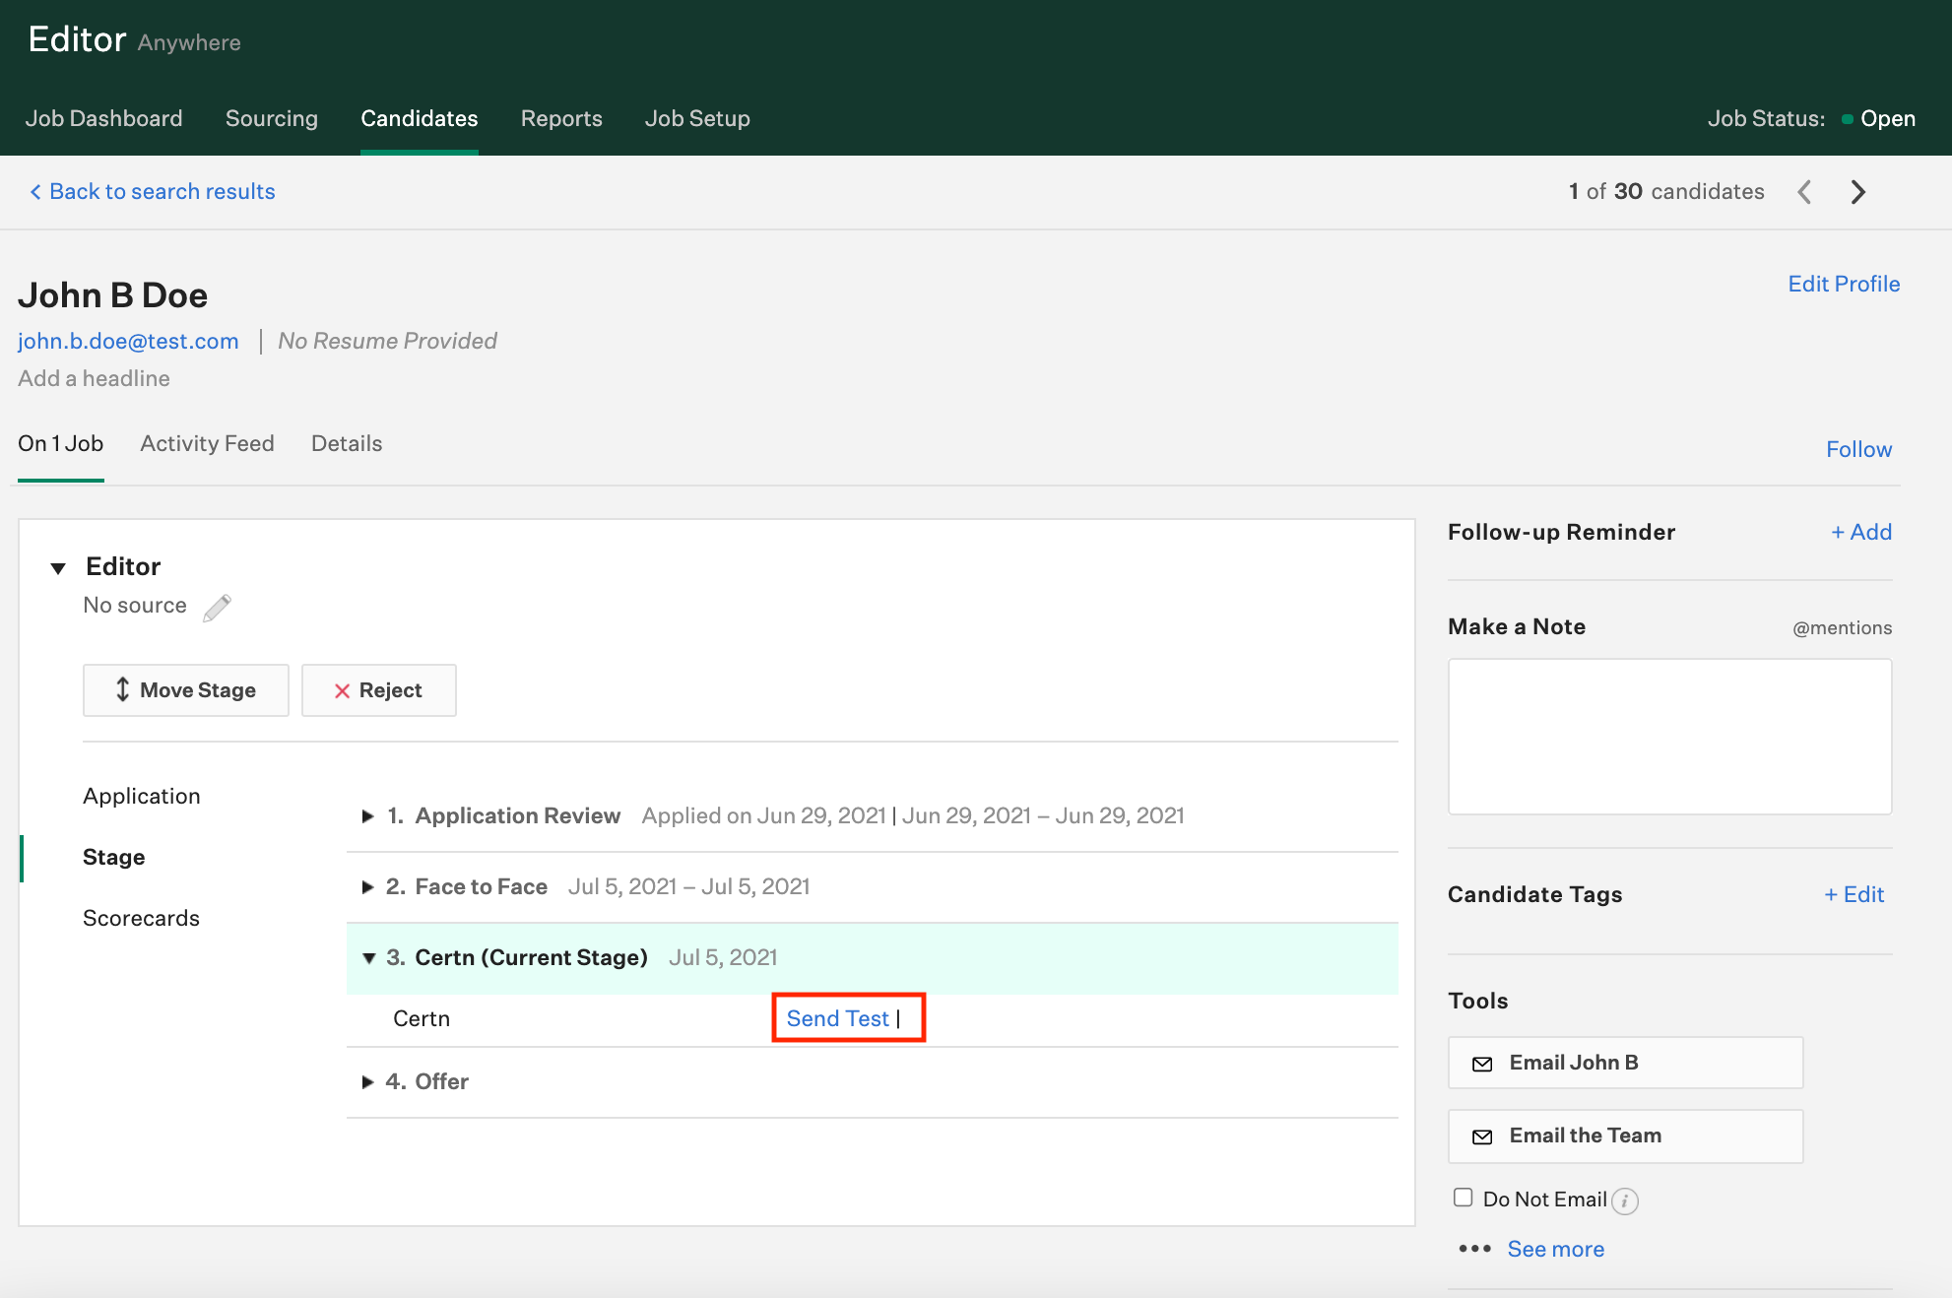Click the three dots beside See more
The image size is (1952, 1298).
[1474, 1249]
